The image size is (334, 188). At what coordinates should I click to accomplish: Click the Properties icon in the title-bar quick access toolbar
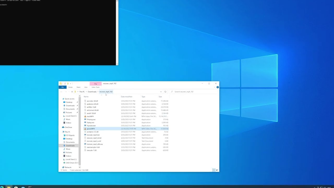point(65,84)
